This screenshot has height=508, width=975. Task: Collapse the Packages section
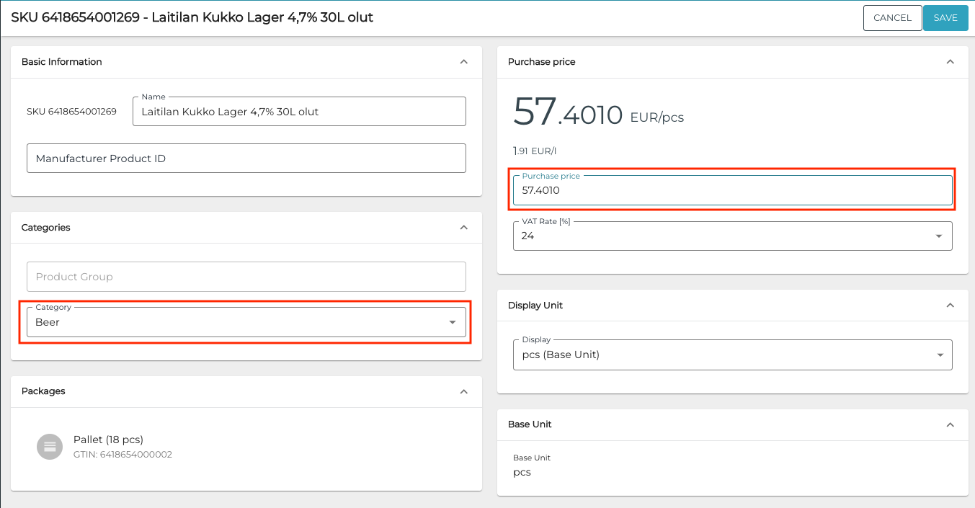[x=463, y=391]
